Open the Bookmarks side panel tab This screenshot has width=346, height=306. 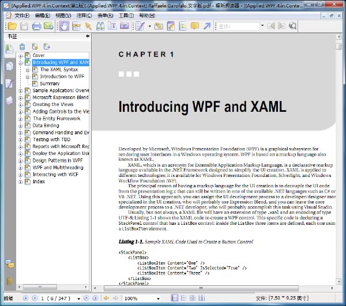pyautogui.click(x=9, y=49)
